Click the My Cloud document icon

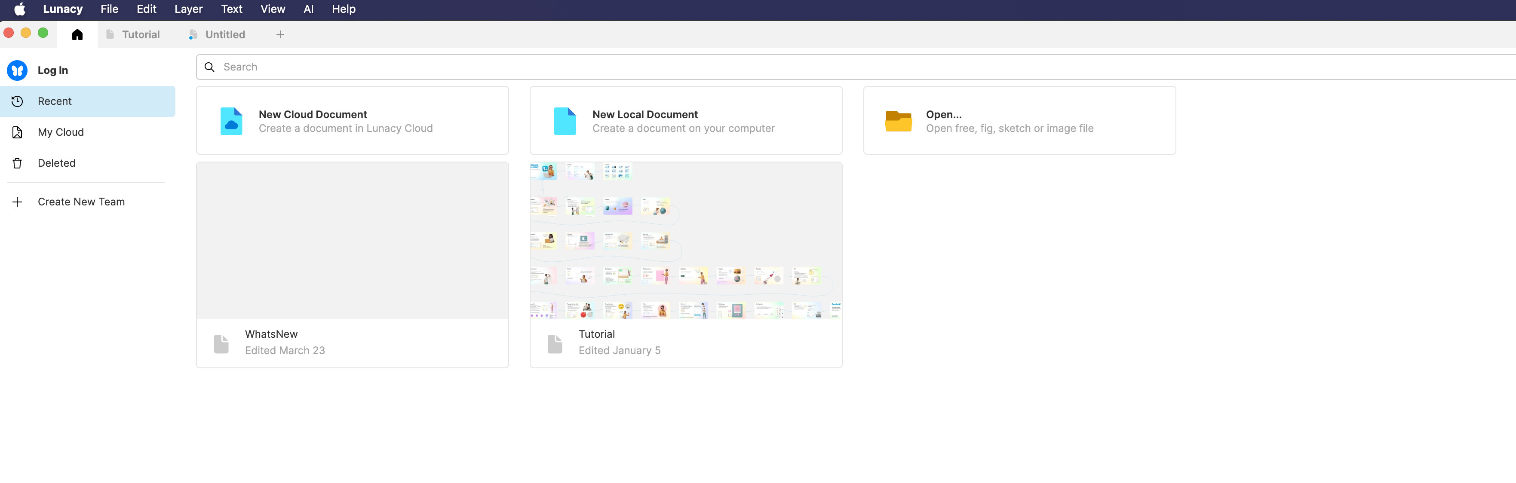point(17,132)
